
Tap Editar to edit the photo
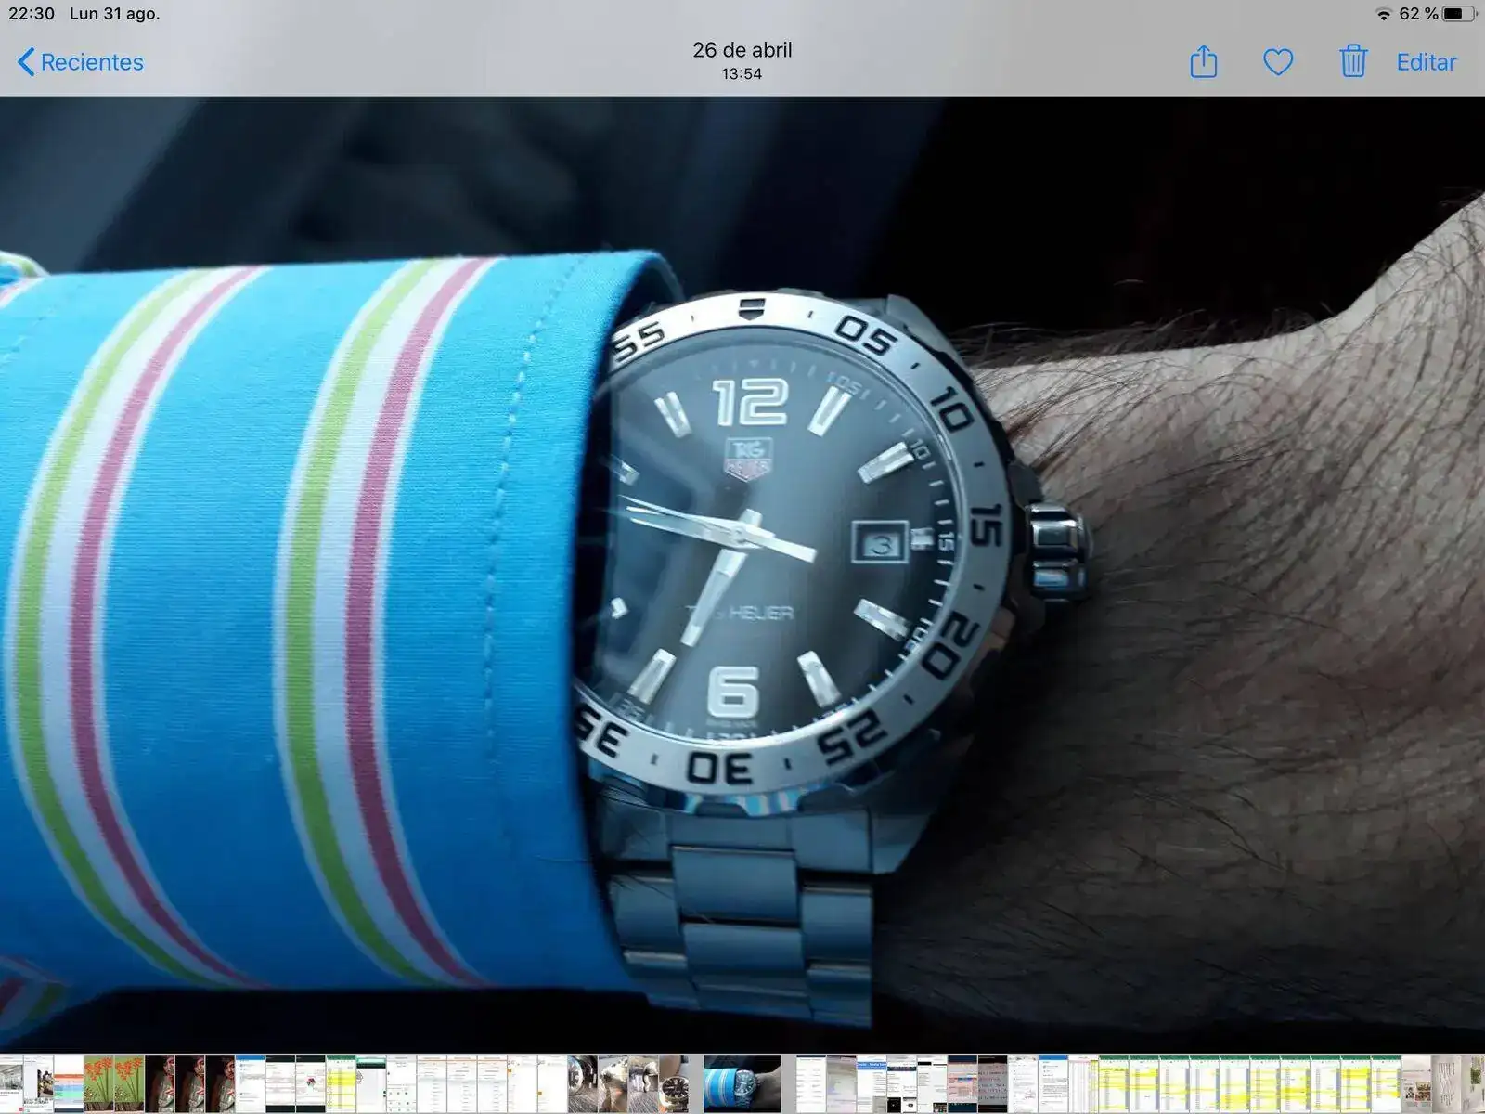(x=1427, y=62)
